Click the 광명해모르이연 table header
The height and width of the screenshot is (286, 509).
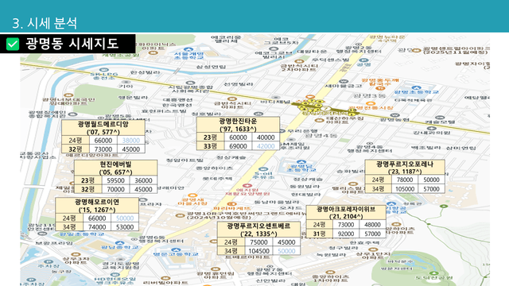pos(97,206)
